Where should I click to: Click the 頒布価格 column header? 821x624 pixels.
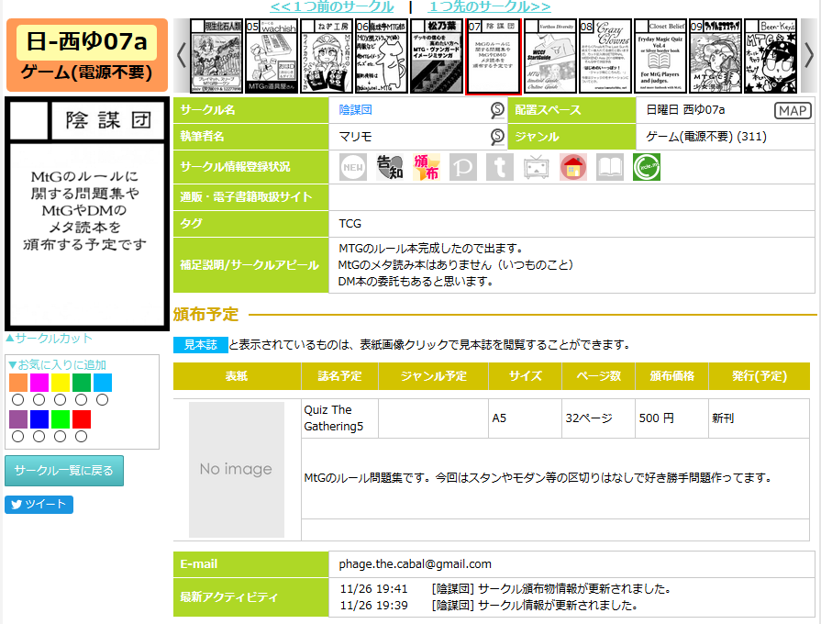[671, 376]
